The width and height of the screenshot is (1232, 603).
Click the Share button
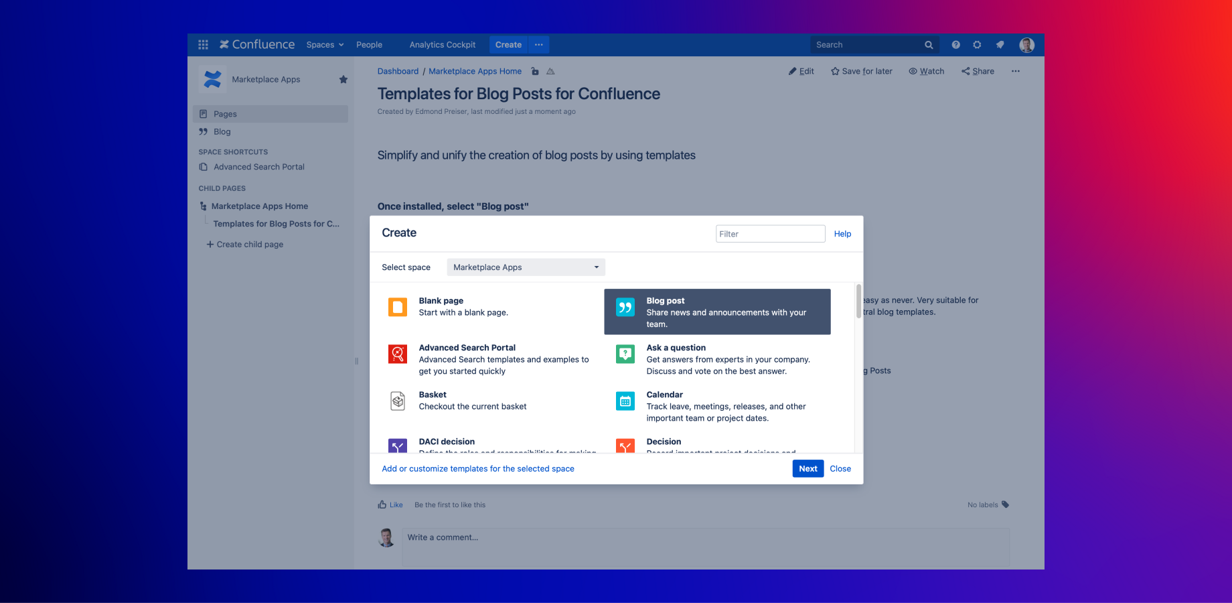pos(978,71)
